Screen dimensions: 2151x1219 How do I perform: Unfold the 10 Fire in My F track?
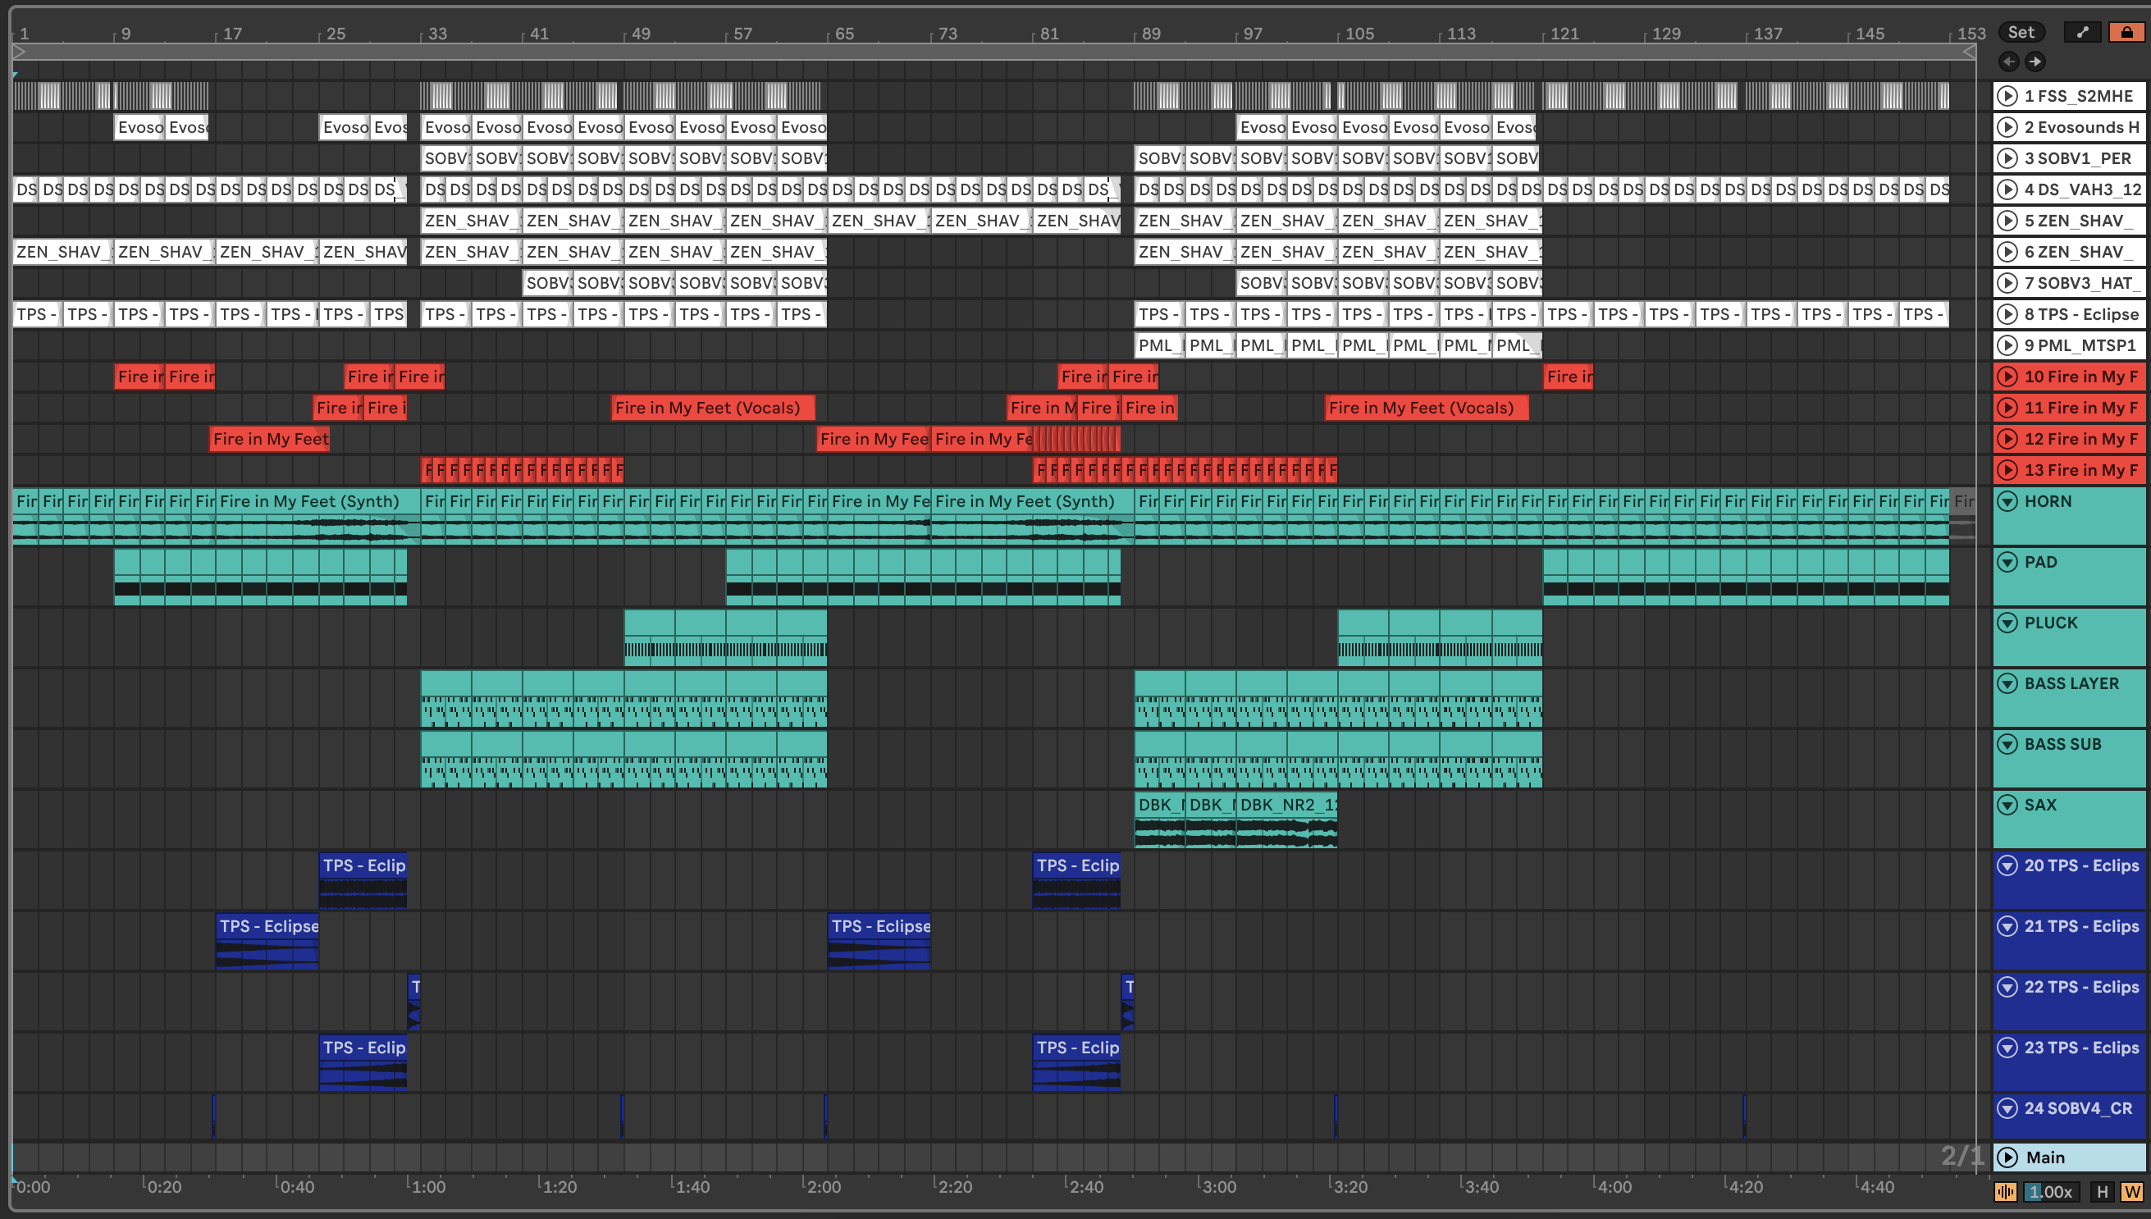pyautogui.click(x=2007, y=377)
